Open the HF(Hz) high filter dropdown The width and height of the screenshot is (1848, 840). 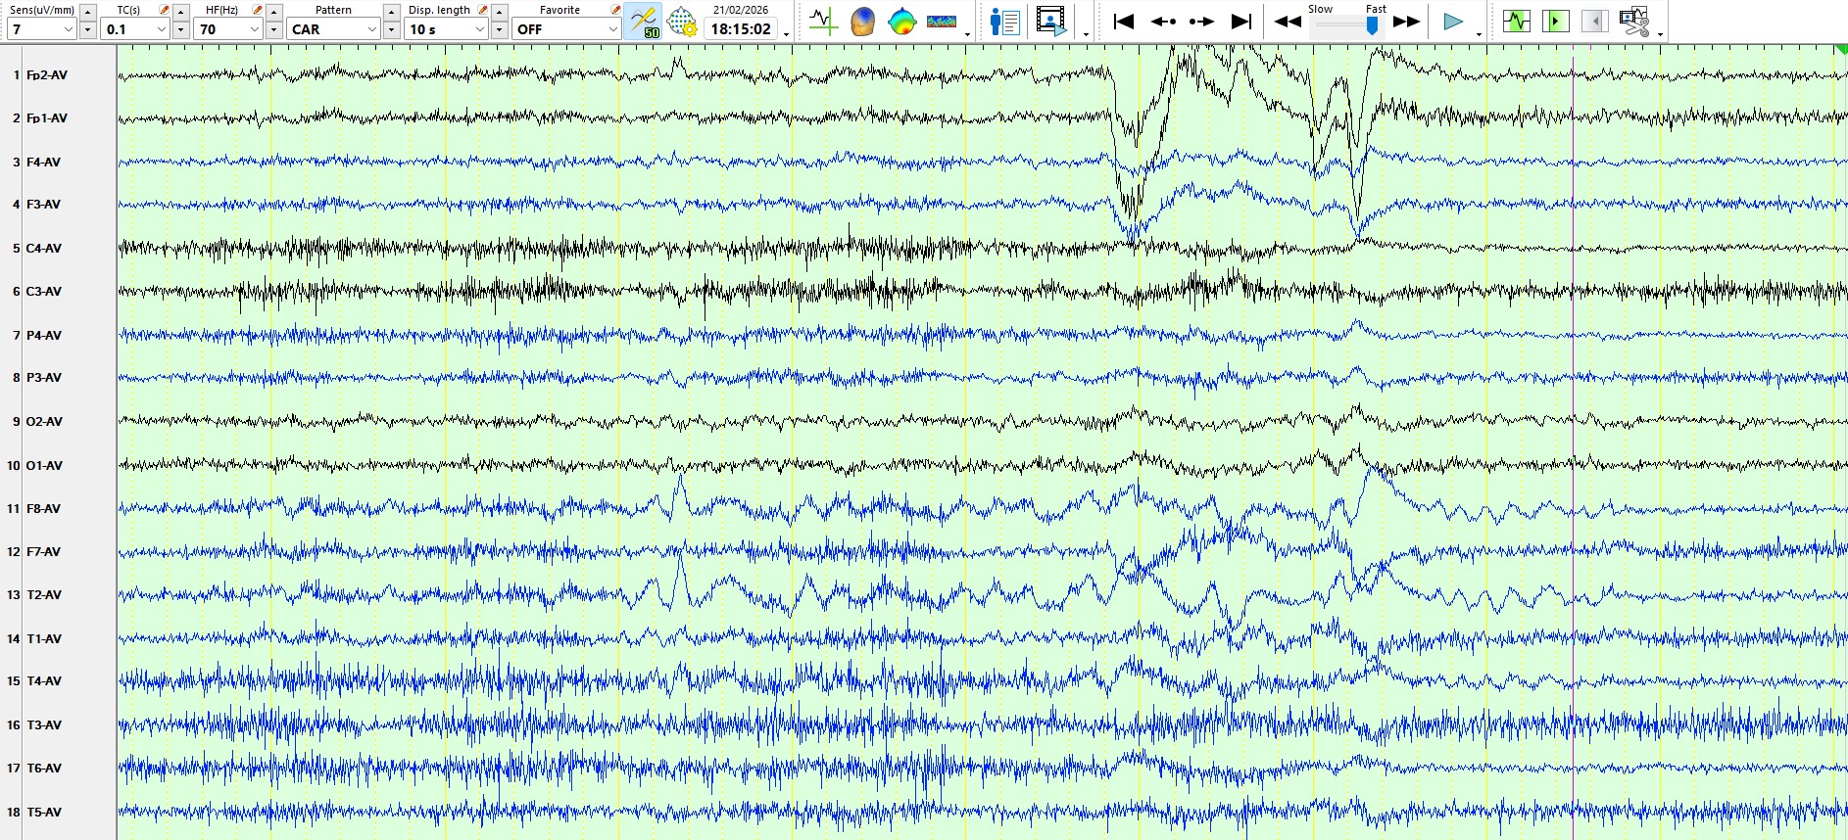(228, 29)
